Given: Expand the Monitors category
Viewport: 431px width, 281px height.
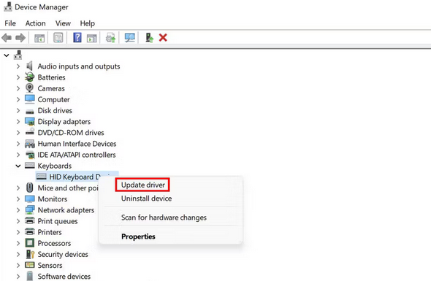Looking at the screenshot, I should coord(18,199).
